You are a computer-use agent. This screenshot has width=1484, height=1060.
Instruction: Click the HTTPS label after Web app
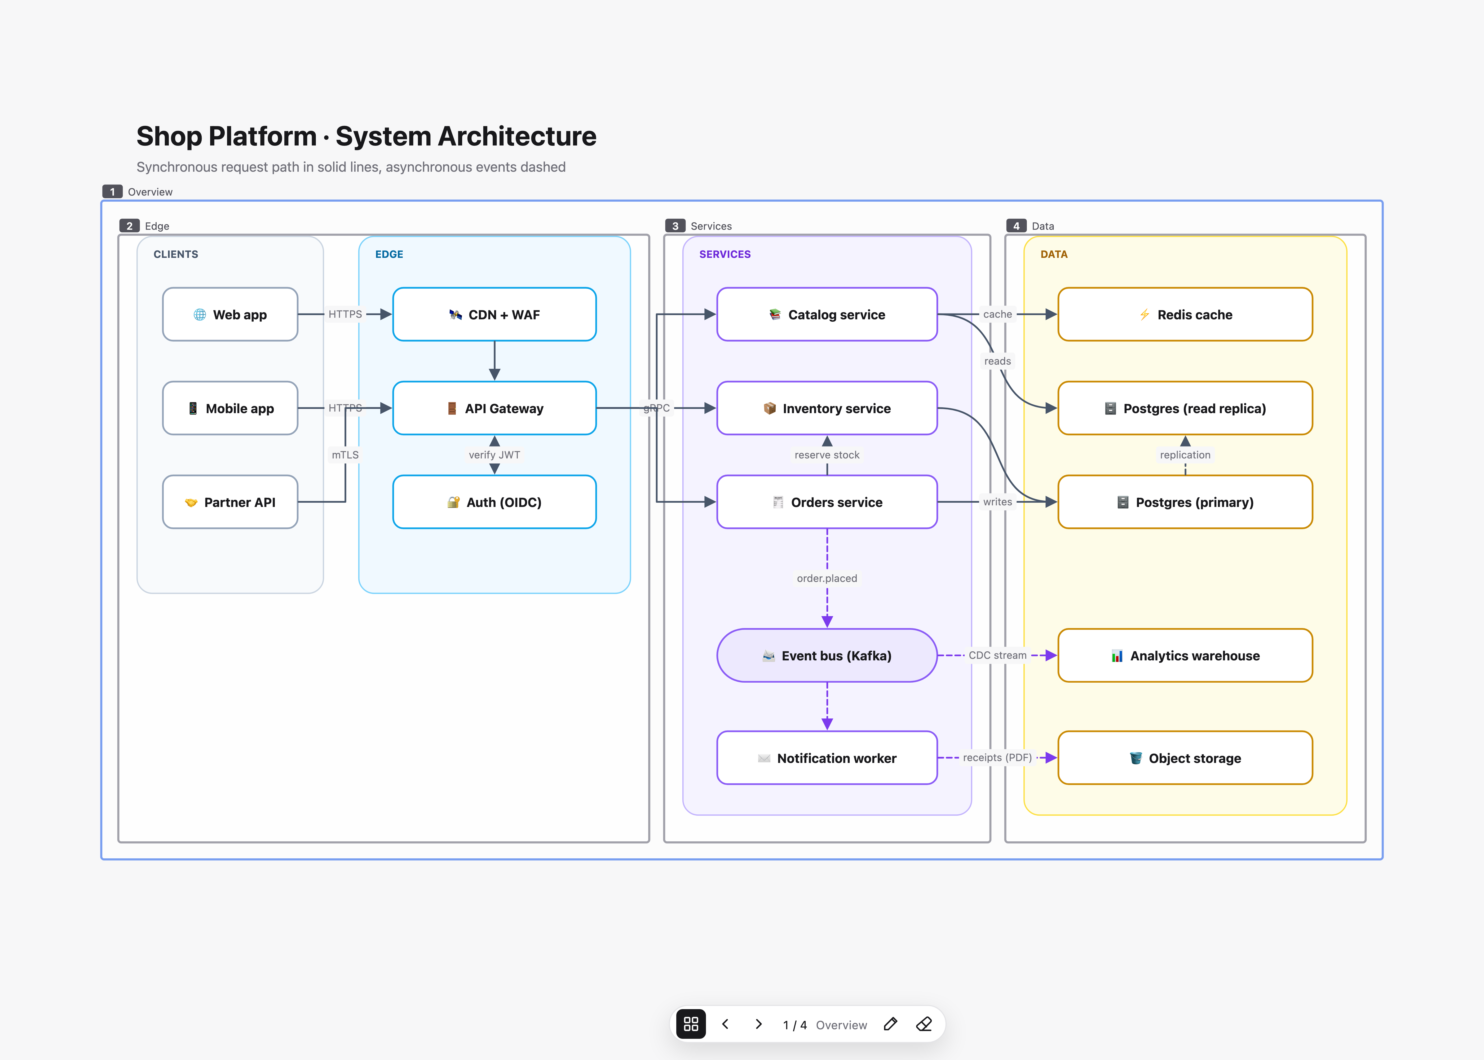tap(345, 314)
